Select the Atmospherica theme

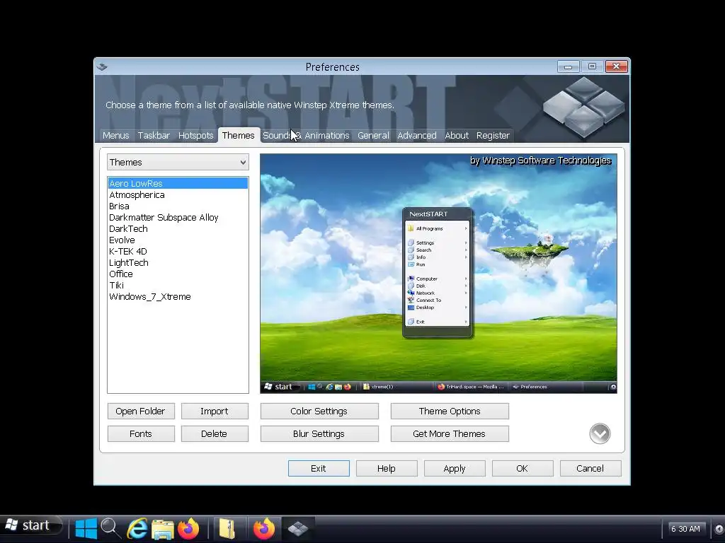tap(178, 195)
